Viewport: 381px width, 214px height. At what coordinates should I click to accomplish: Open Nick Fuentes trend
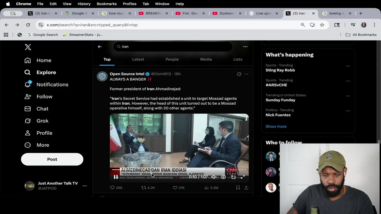tap(278, 115)
